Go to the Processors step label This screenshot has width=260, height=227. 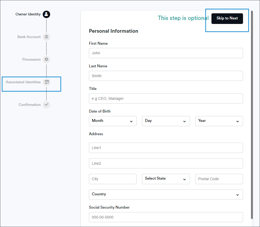(x=31, y=59)
